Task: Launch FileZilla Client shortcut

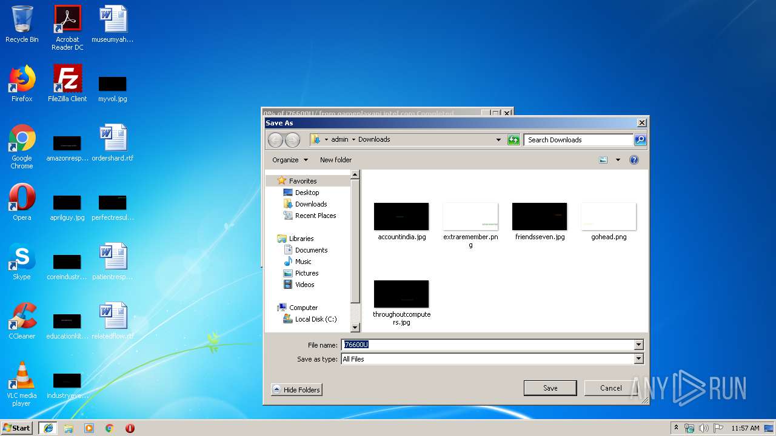Action: 67,84
